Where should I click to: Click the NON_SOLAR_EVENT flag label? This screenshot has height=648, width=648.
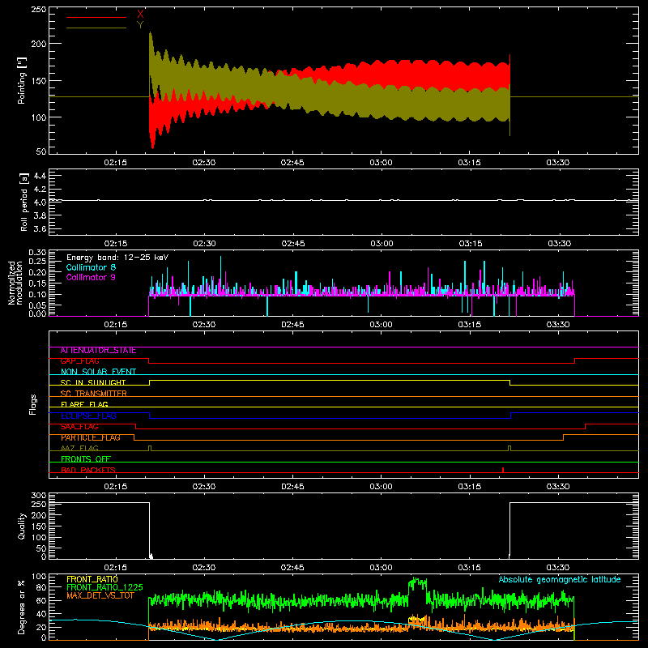pos(98,372)
